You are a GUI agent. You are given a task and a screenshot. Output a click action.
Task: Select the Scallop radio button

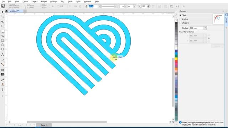pos(180,19)
